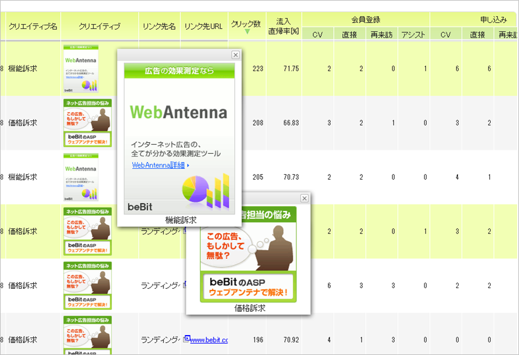Click the ウェブアンテナで解決 banner in 価格訴求 popup
Screen dimensions: 519x355
pyautogui.click(x=248, y=287)
